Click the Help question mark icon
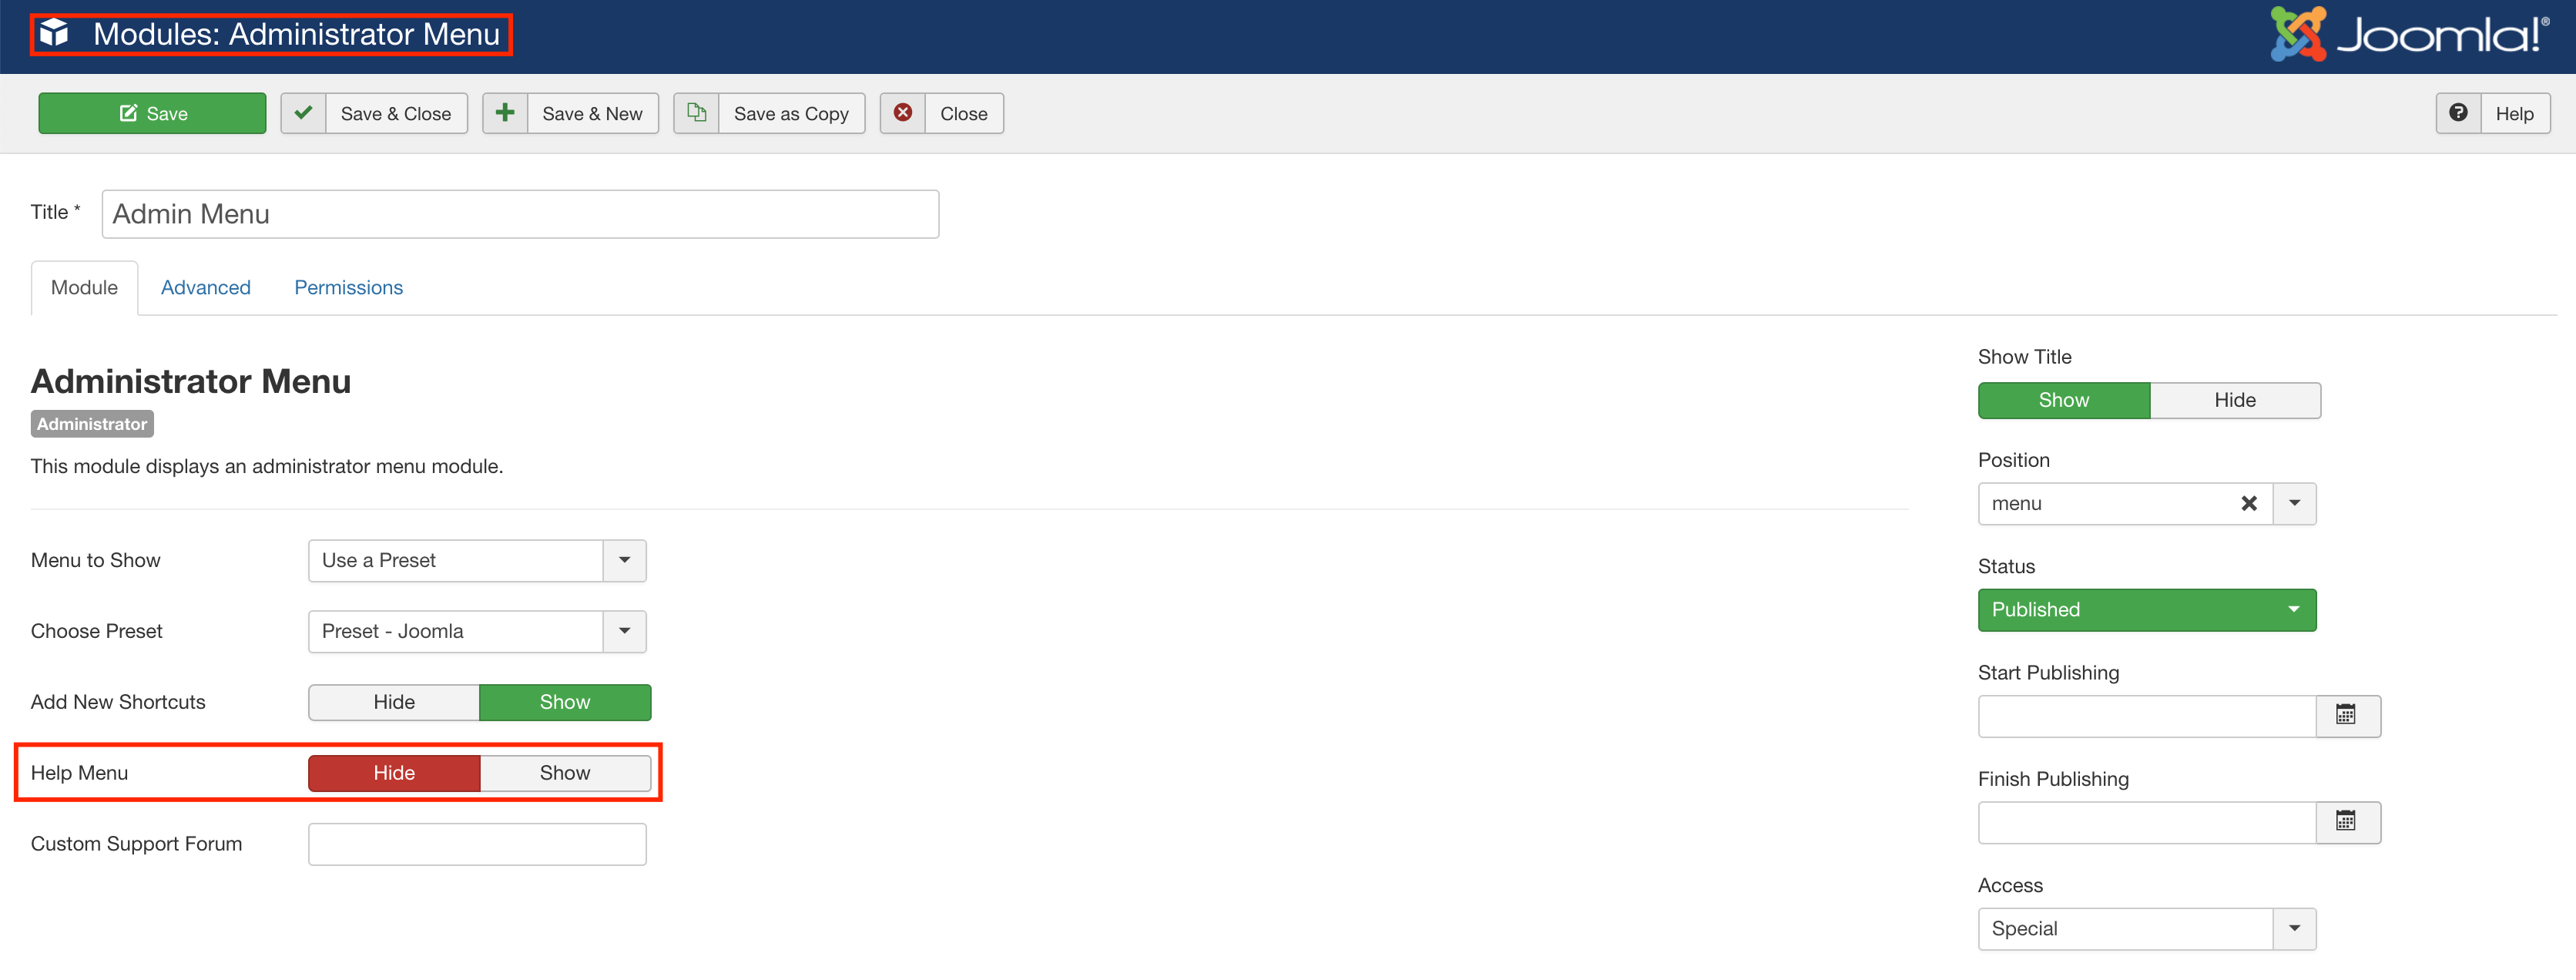The width and height of the screenshot is (2576, 980). click(x=2457, y=113)
